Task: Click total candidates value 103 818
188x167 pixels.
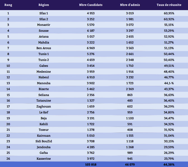Action: coord(90,164)
